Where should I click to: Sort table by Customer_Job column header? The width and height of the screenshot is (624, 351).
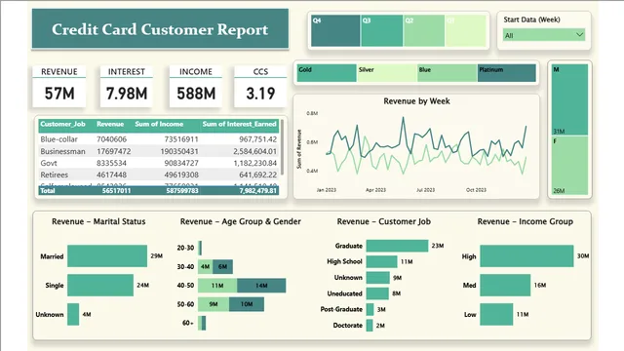pos(62,124)
